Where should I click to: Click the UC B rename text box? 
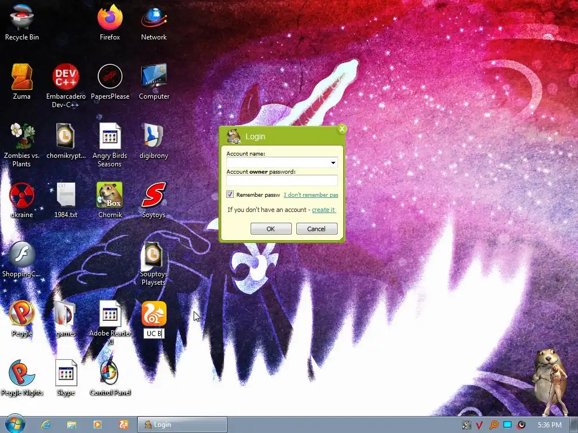(x=154, y=334)
